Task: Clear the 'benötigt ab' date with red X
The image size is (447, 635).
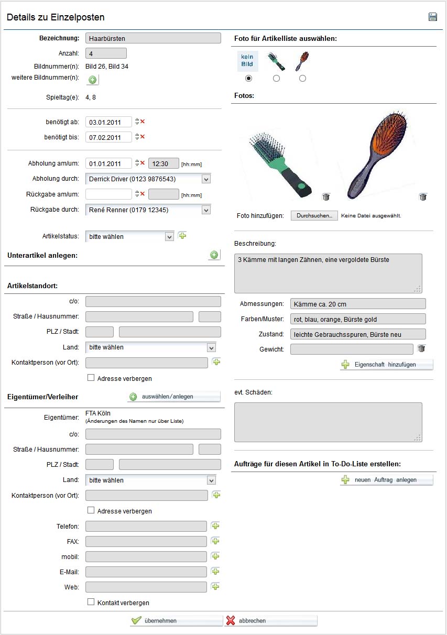Action: point(143,122)
